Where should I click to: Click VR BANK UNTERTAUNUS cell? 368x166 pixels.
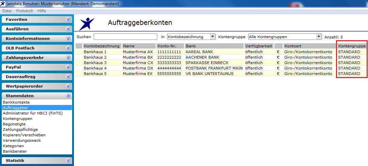(x=209, y=74)
